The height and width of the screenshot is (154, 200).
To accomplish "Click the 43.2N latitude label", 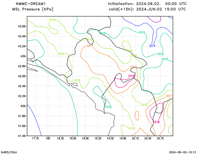I will pyautogui.click(x=22, y=46).
